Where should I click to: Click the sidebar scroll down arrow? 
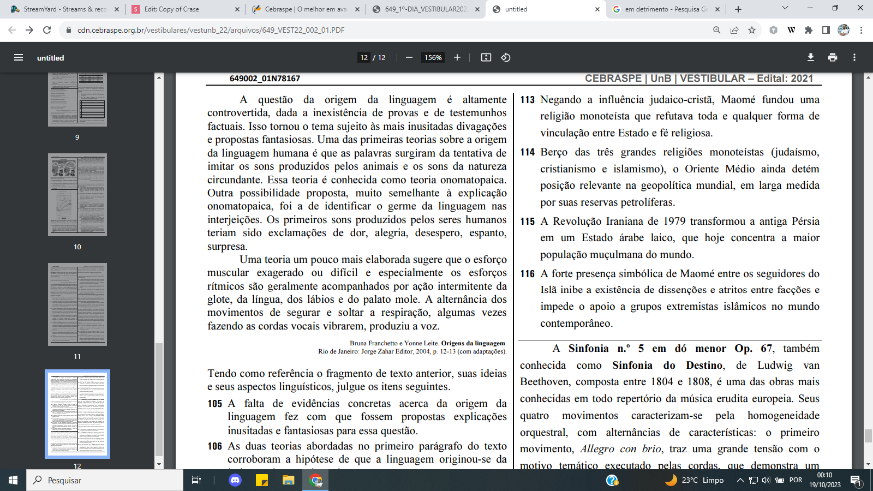click(159, 464)
